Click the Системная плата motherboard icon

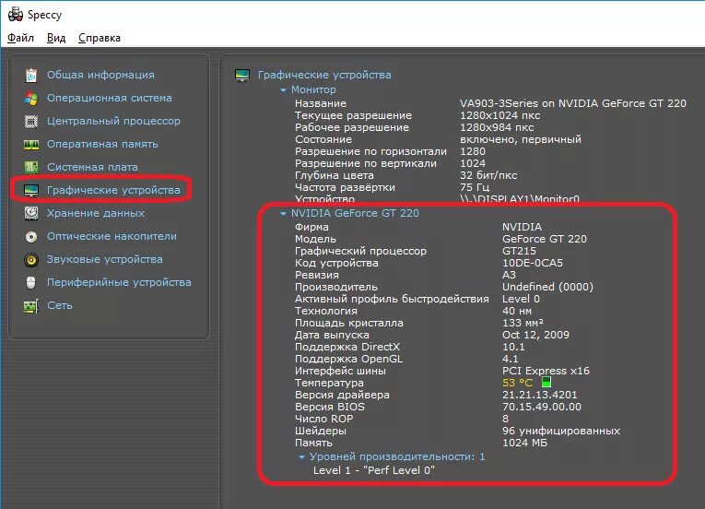[x=31, y=167]
